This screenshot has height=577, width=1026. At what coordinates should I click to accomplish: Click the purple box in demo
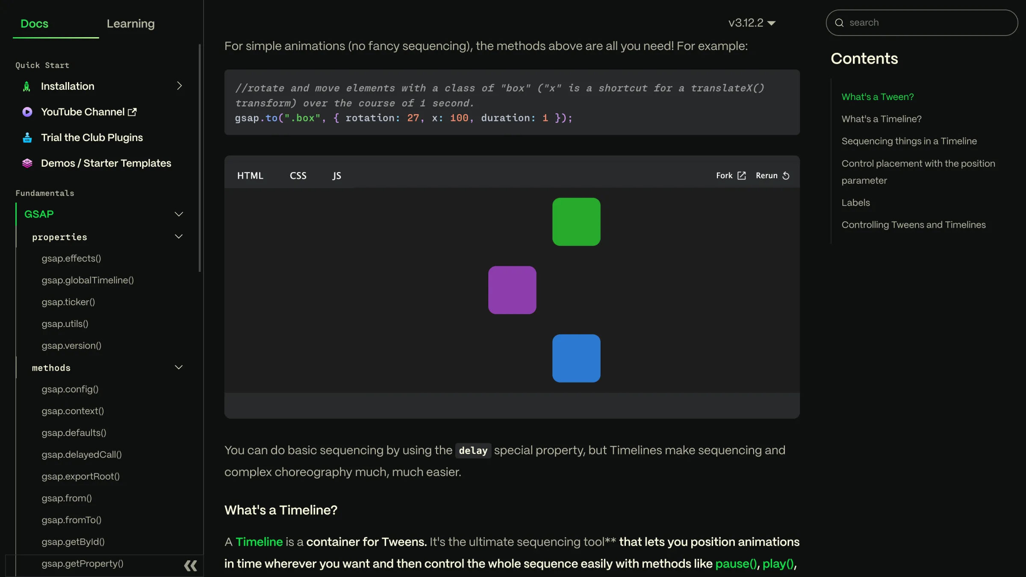click(512, 290)
